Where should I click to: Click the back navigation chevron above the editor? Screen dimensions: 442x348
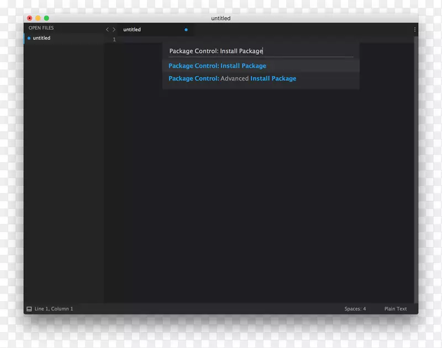click(x=107, y=29)
